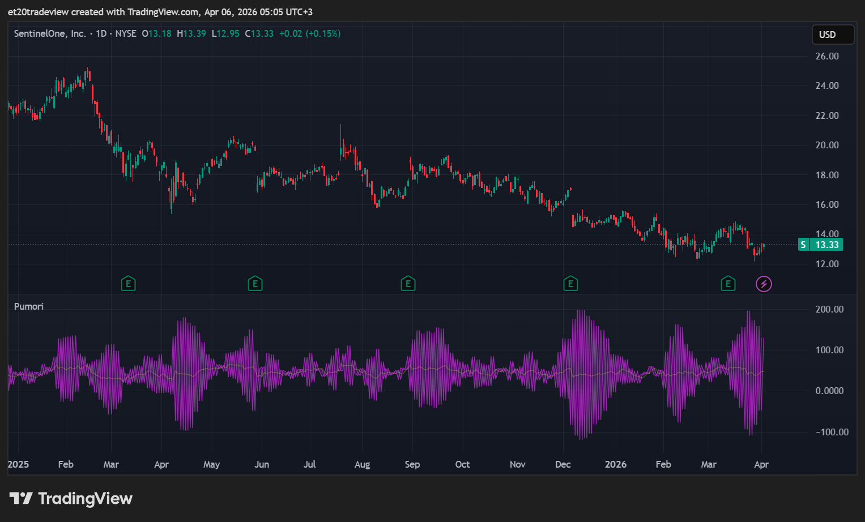
Task: Click the 18.00 price axis label
Action: tap(827, 175)
